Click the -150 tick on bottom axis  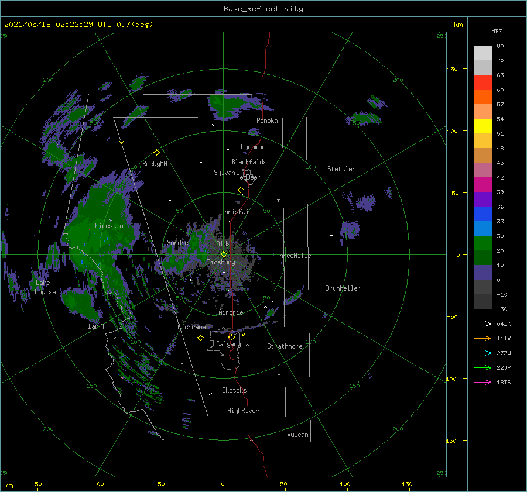click(x=35, y=484)
